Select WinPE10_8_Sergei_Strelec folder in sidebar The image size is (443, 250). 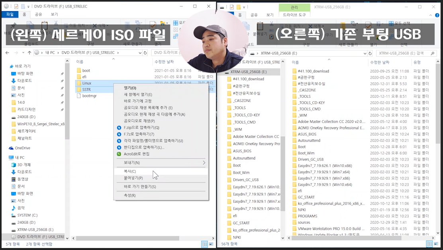coord(41,124)
